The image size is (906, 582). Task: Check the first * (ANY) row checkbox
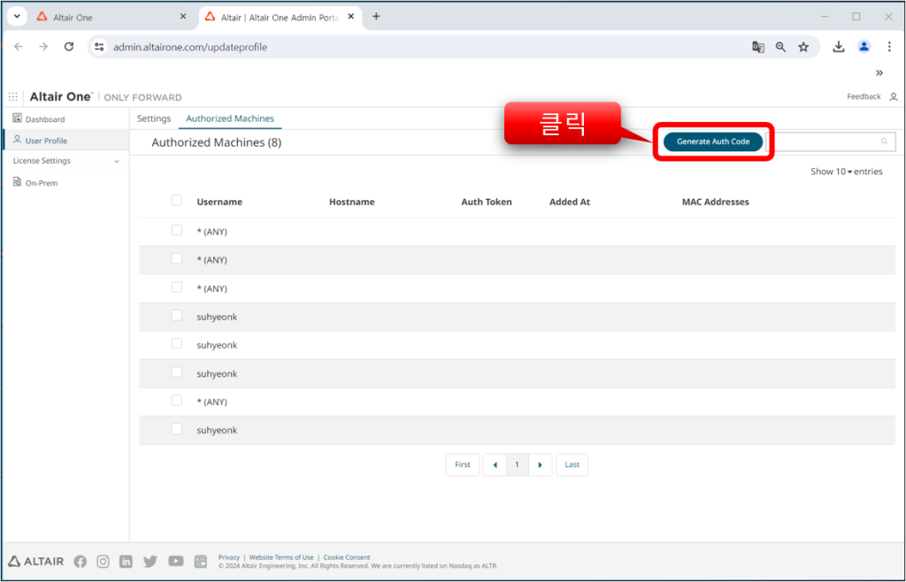coord(177,230)
